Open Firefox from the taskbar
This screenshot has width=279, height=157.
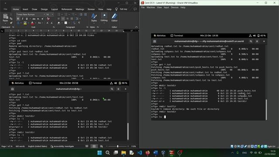point(147,153)
